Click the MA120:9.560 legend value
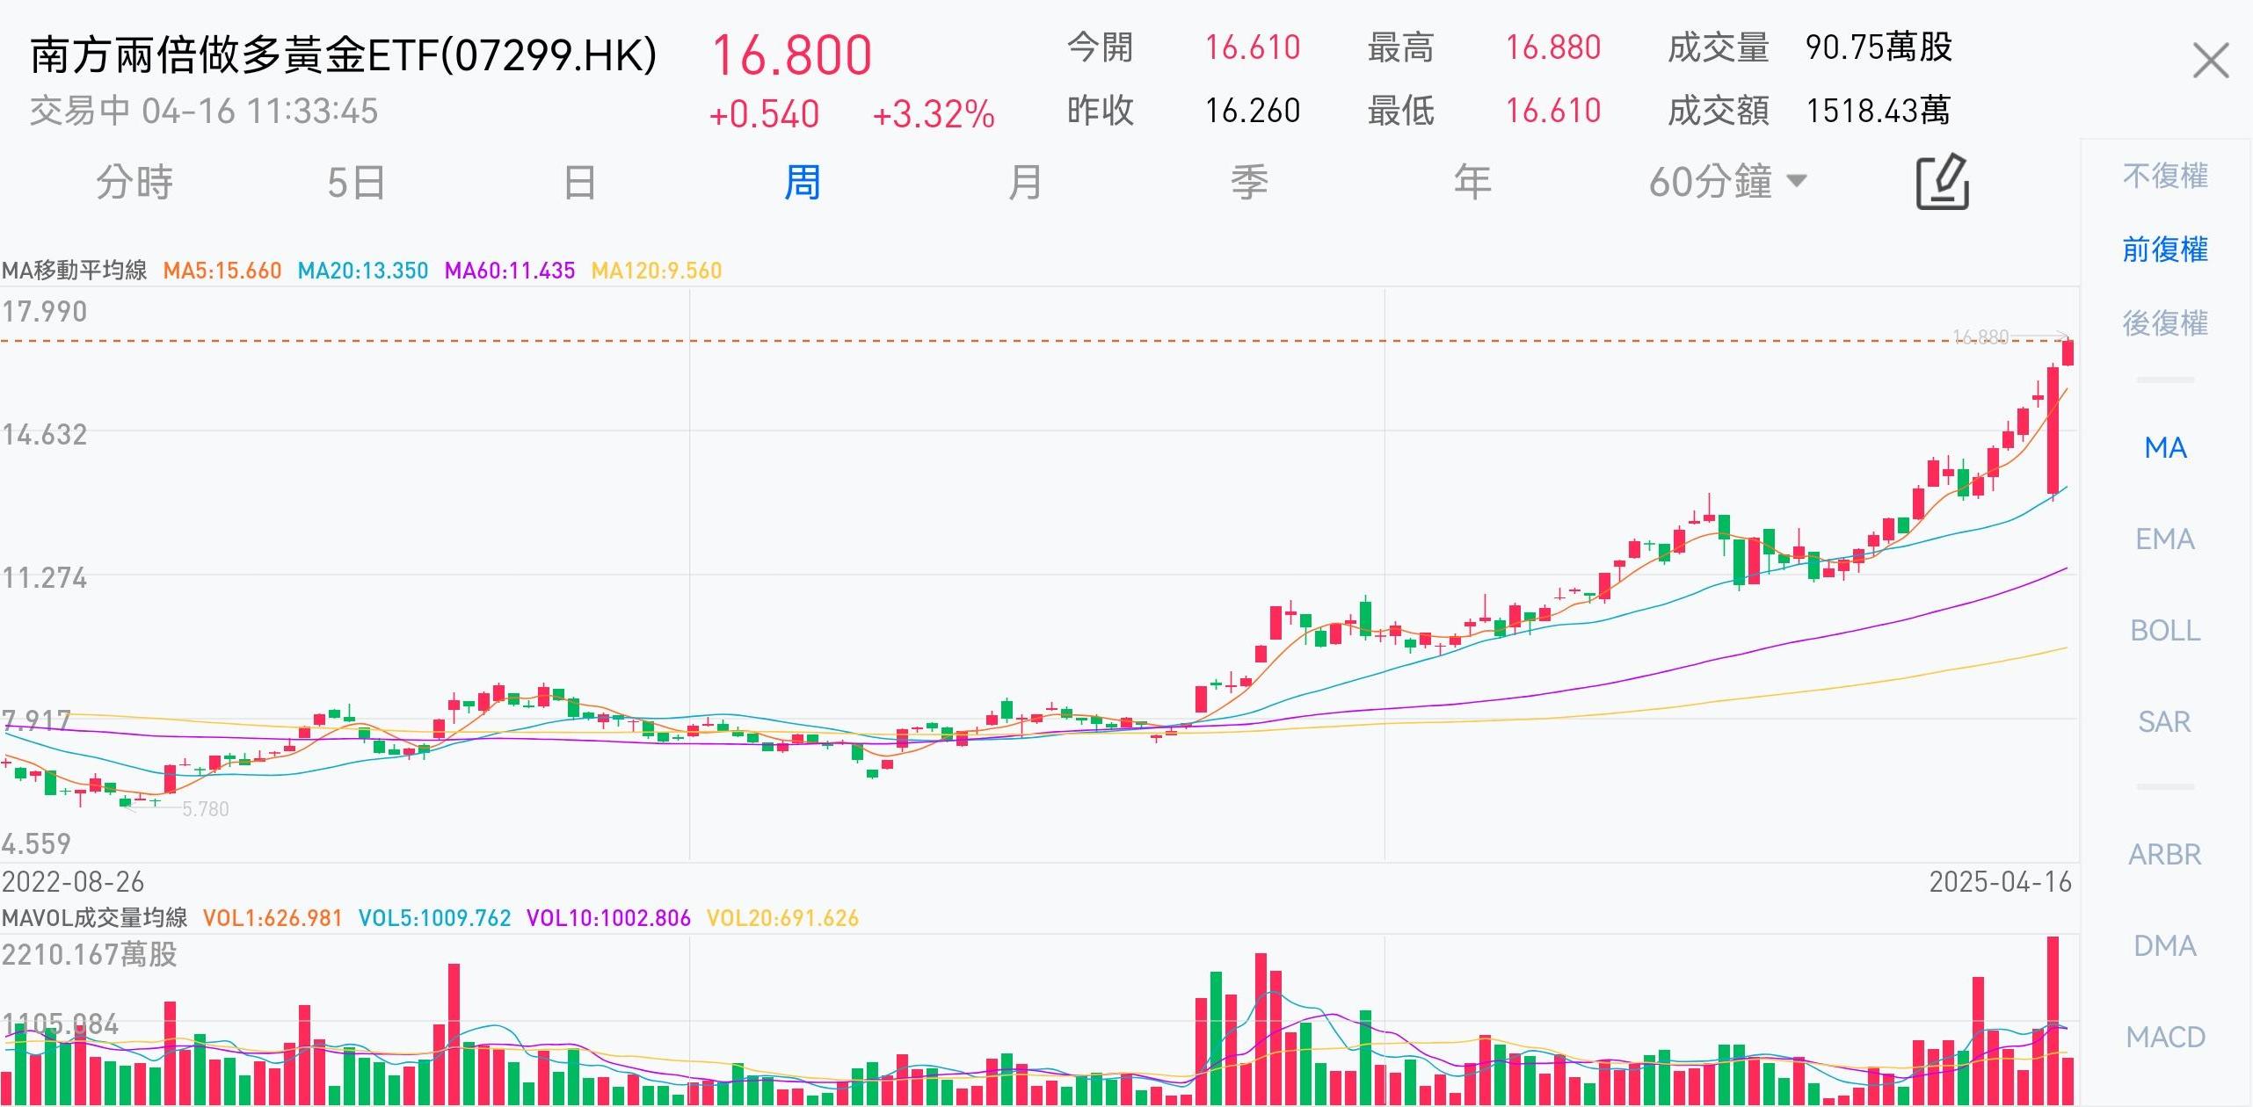Viewport: 2253px width, 1107px height. 657,271
